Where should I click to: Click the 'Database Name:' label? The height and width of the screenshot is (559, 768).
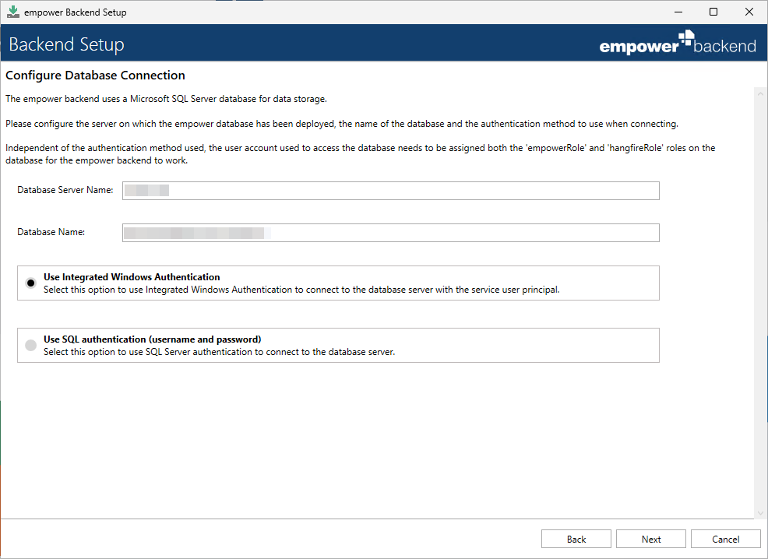(x=51, y=232)
